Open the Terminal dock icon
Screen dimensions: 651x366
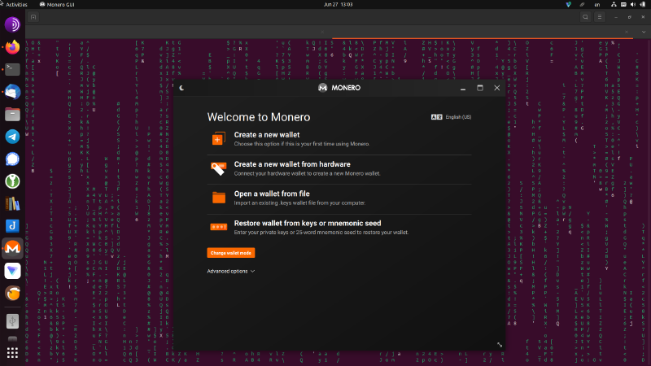point(12,69)
